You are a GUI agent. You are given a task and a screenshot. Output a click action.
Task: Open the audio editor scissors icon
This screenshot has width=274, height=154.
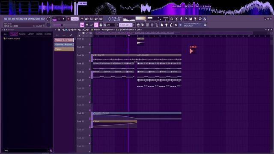pos(176,19)
